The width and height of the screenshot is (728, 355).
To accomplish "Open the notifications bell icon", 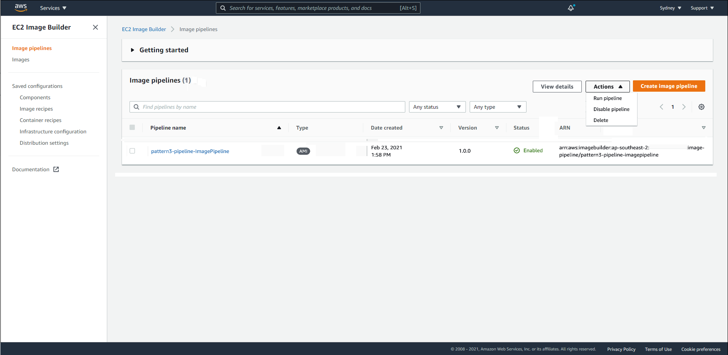I will coord(571,8).
